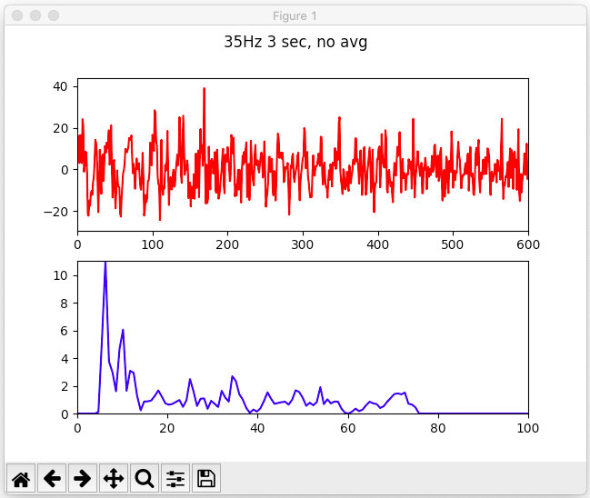The image size is (590, 498).
Task: Click x-axis label 600 on top plot
Action: pyautogui.click(x=528, y=244)
